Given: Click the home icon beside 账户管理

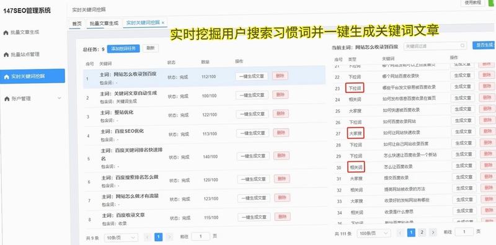Looking at the screenshot, I should pyautogui.click(x=7, y=99).
